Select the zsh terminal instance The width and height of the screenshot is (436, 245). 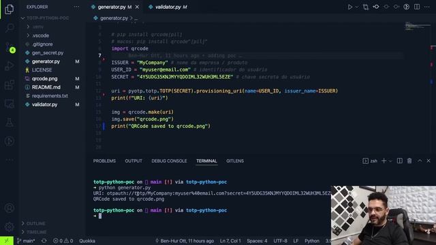click(370, 161)
